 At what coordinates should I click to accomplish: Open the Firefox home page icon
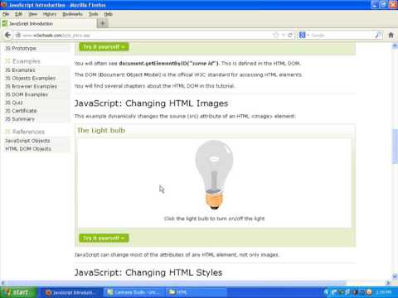tap(391, 35)
